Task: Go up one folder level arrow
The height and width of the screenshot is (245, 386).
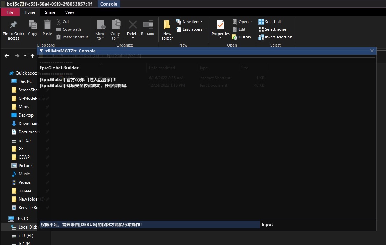Action: click(33, 56)
